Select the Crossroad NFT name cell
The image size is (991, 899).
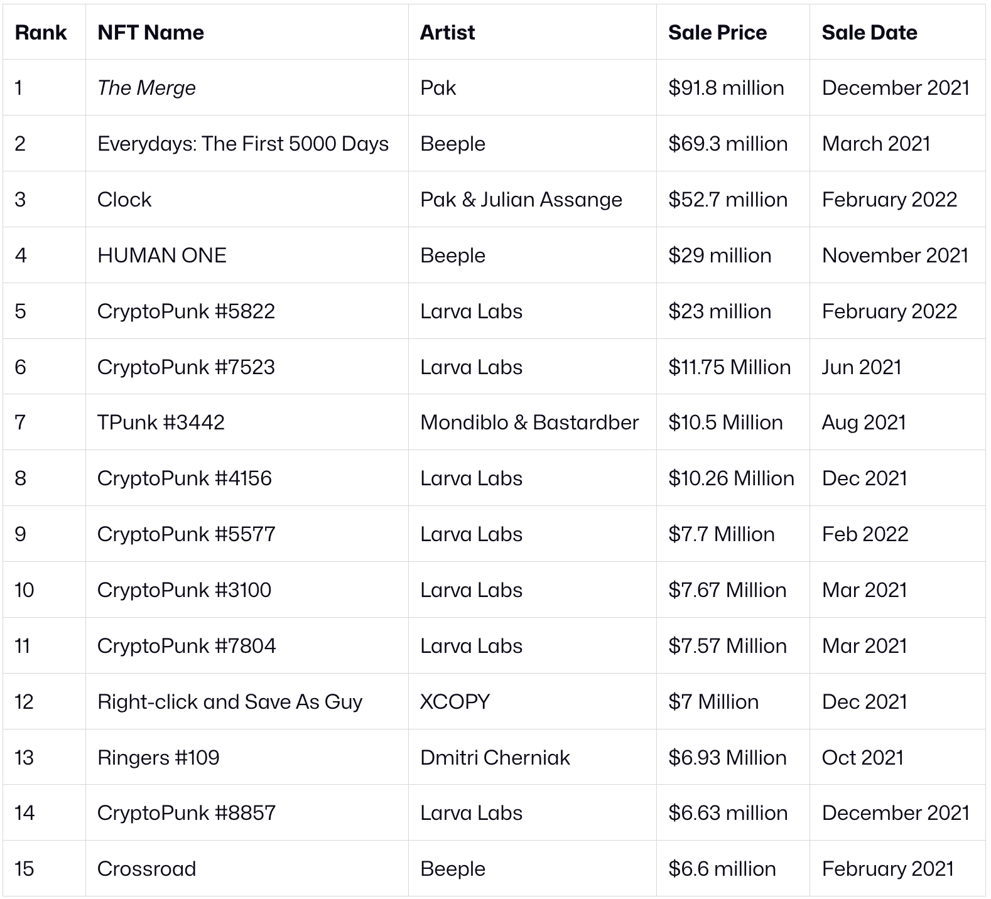coord(146,869)
